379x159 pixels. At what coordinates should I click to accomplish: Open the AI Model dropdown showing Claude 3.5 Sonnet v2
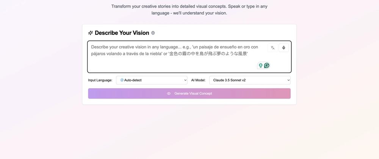[x=250, y=80]
